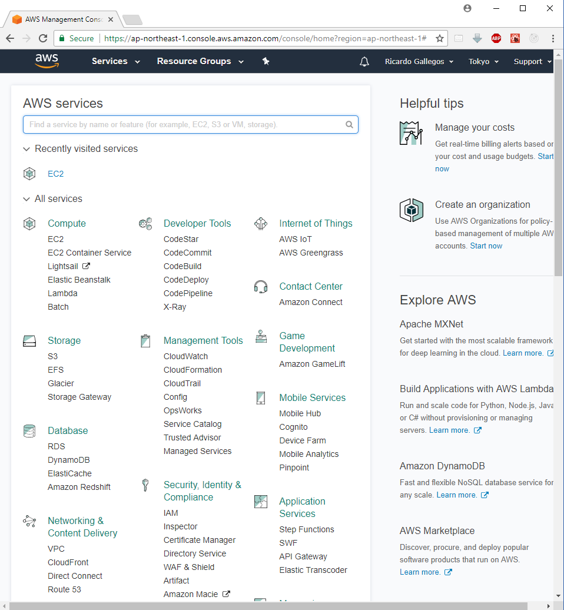Click the browser address bar URL
The image size is (564, 610).
coord(266,38)
